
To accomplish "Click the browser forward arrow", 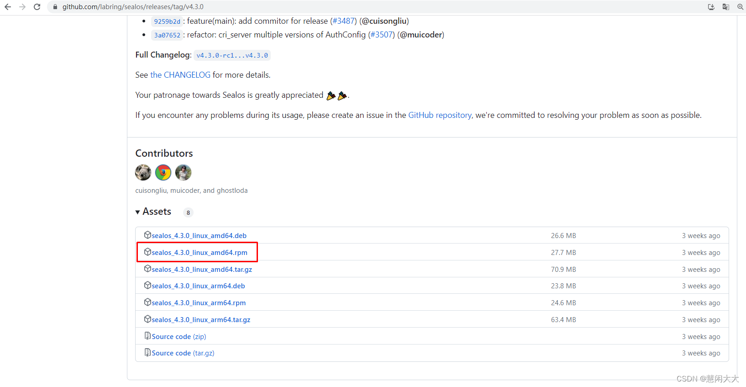I will [x=22, y=7].
